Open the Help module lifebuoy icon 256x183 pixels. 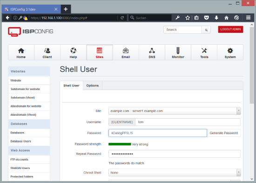[x=73, y=50]
